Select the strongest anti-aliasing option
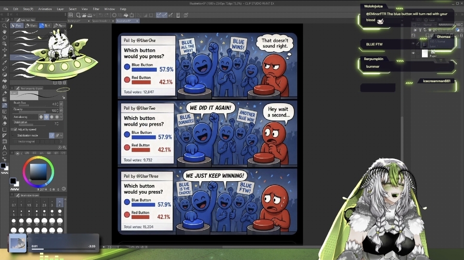 click(x=57, y=117)
